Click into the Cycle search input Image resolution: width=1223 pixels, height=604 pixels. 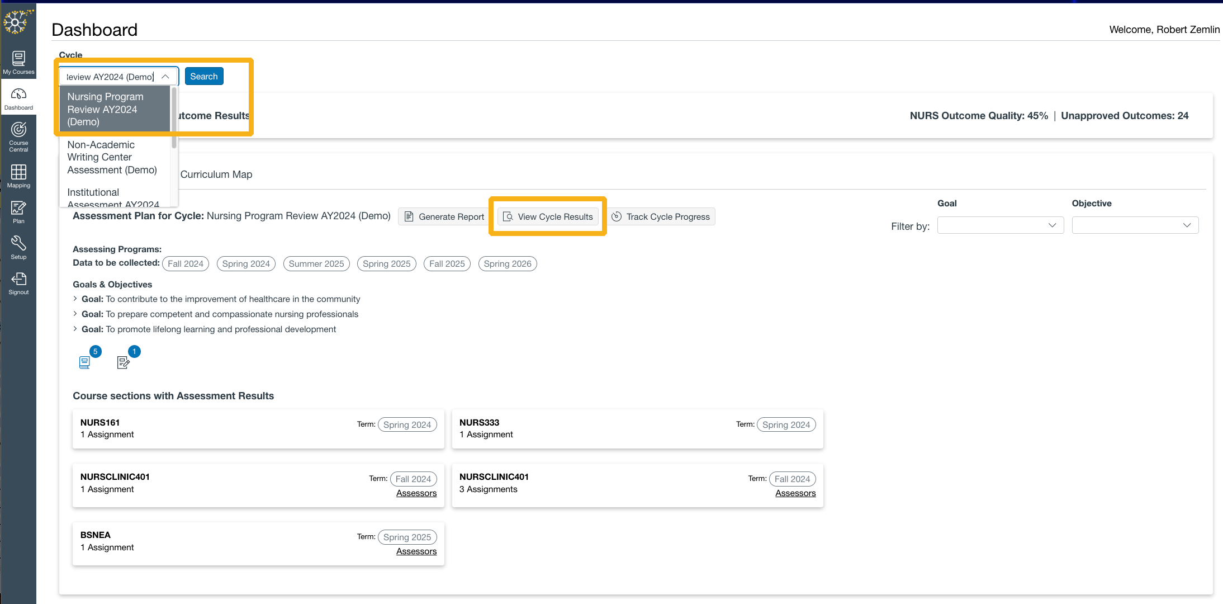click(111, 77)
